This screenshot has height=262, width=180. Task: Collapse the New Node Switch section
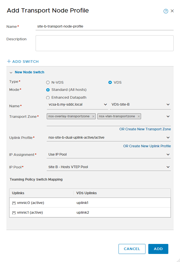11,73
